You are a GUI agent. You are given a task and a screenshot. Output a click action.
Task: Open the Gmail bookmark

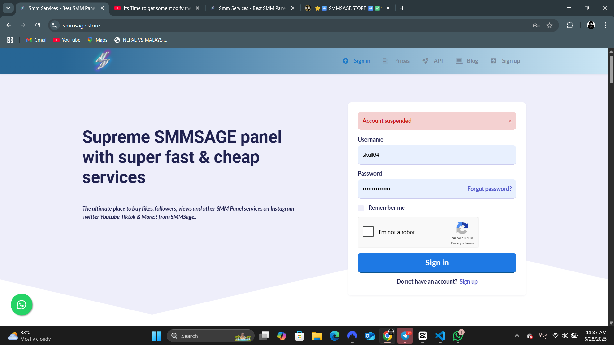36,40
